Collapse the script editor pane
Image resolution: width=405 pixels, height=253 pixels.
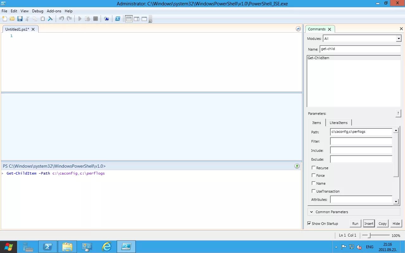(x=298, y=28)
